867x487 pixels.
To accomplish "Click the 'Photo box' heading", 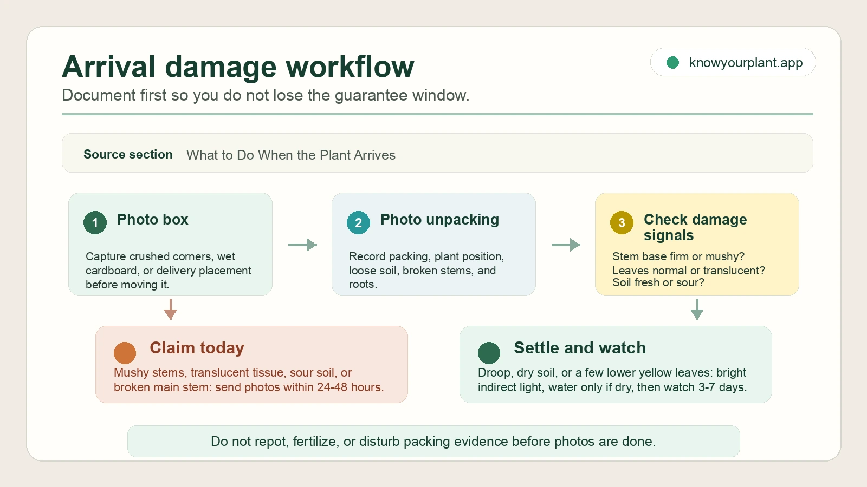I will click(x=153, y=220).
